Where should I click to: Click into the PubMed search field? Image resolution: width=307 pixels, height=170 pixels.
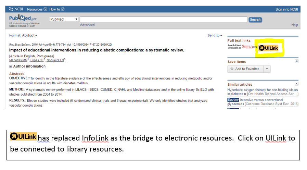pos(163,20)
